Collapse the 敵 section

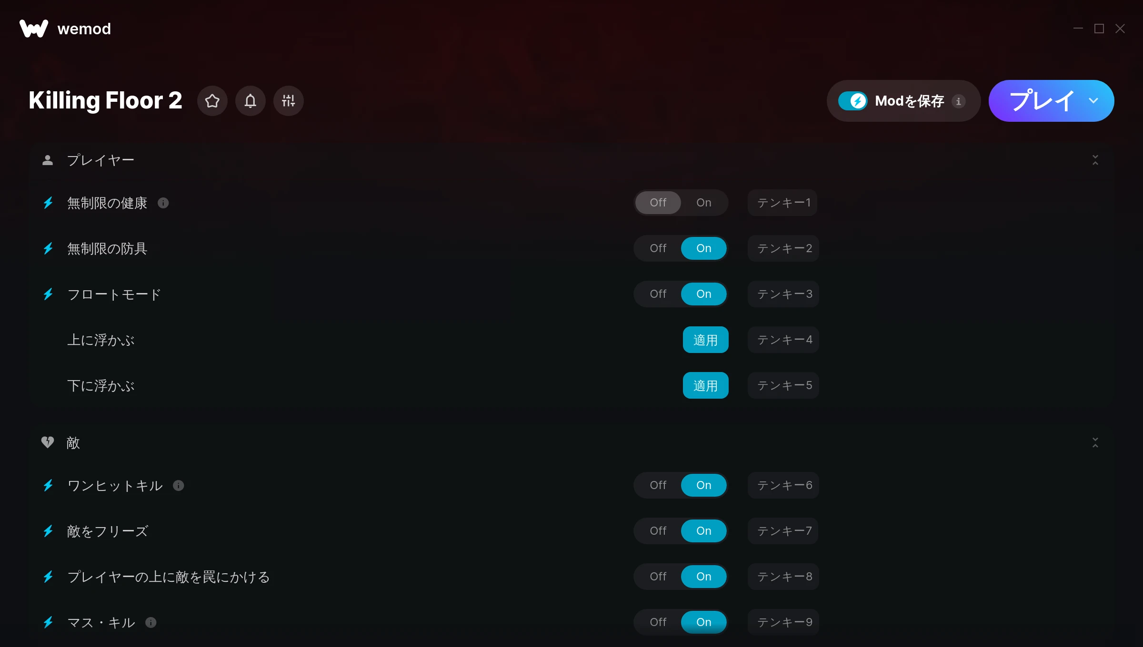coord(1095,442)
